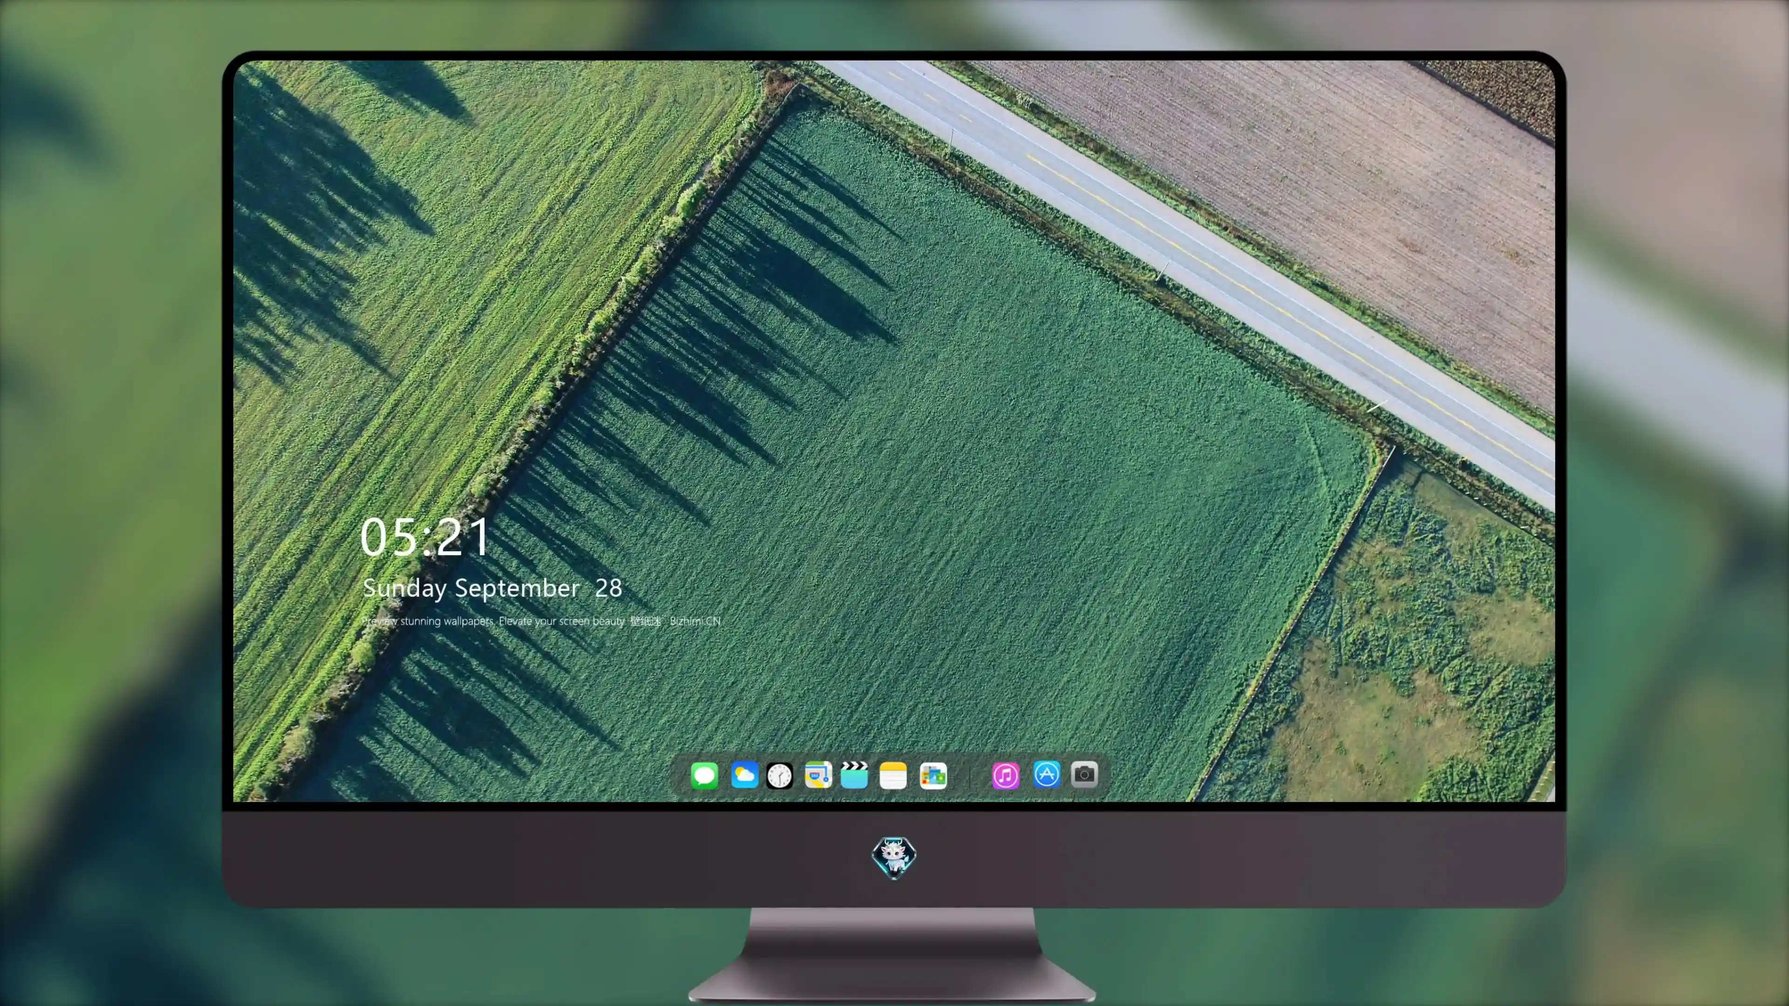
Task: Launch the Videos clapperboard app in the dock
Action: (854, 775)
